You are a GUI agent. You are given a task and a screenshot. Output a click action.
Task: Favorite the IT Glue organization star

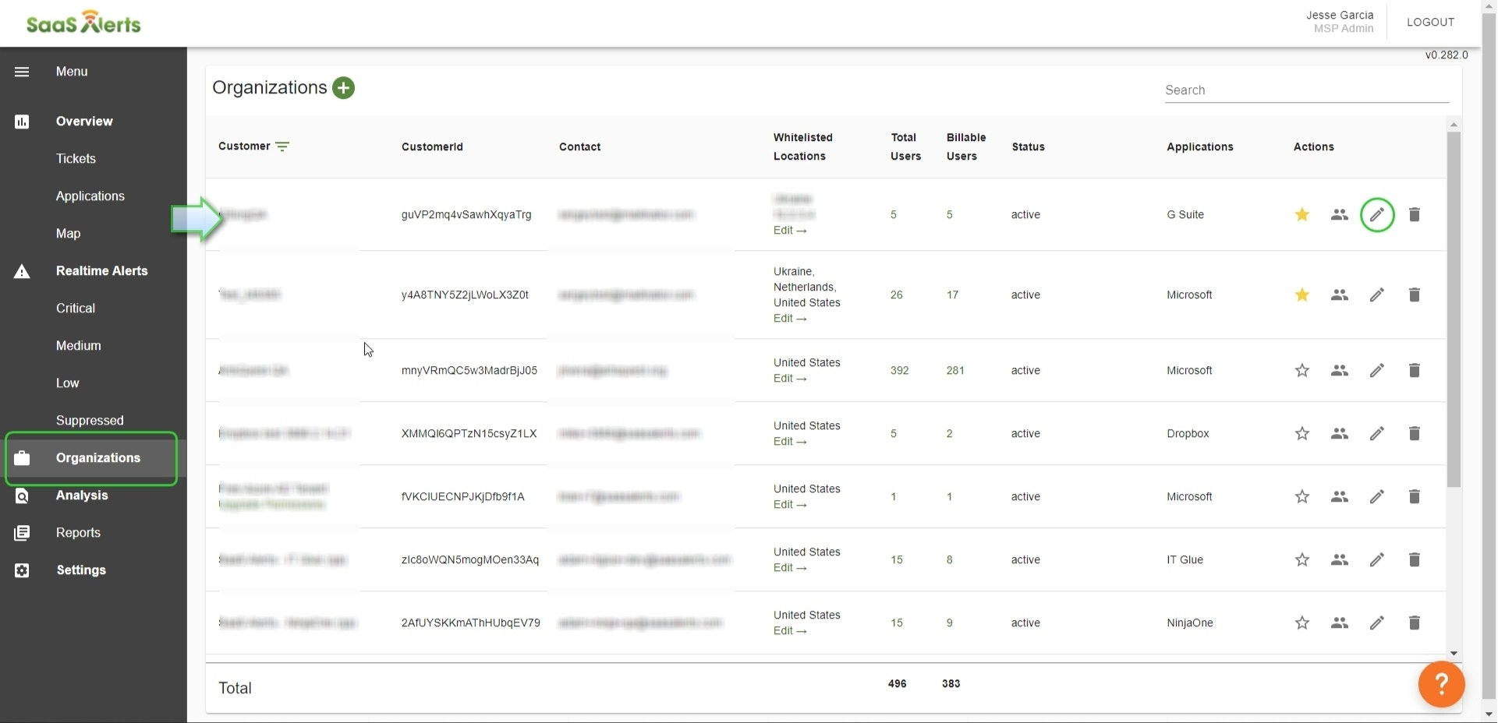[1301, 559]
